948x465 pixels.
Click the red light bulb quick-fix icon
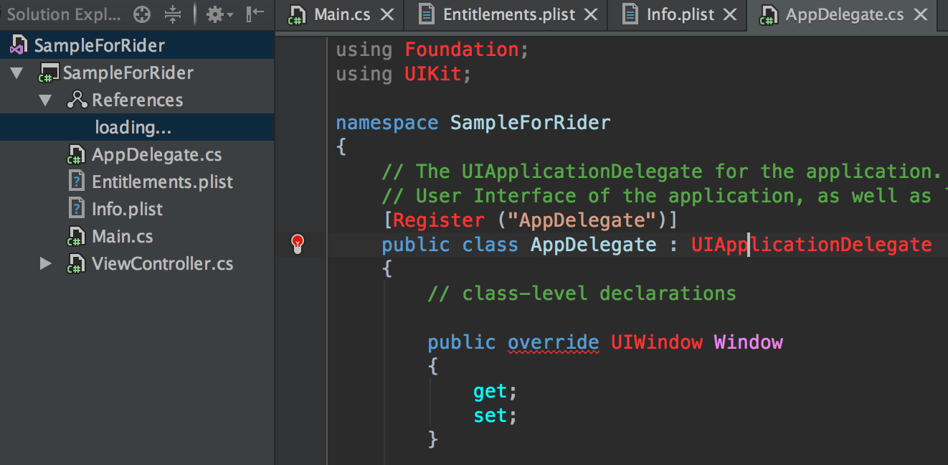point(298,243)
